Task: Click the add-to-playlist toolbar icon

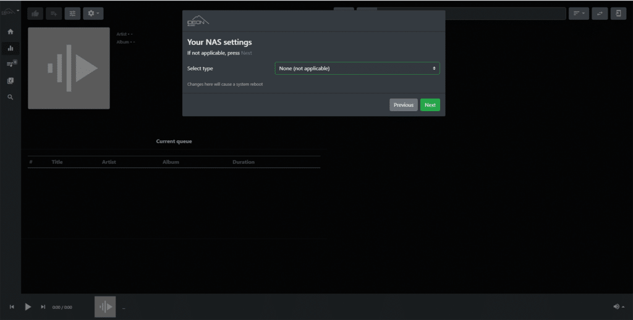Action: [54, 13]
